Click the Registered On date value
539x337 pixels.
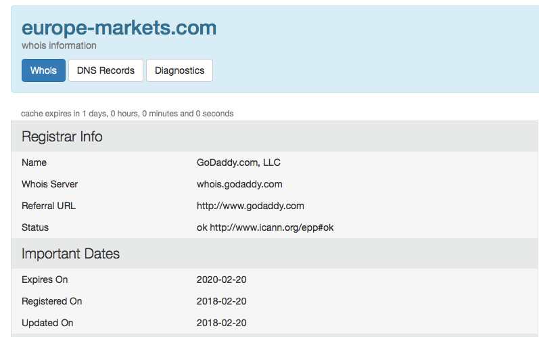click(221, 301)
